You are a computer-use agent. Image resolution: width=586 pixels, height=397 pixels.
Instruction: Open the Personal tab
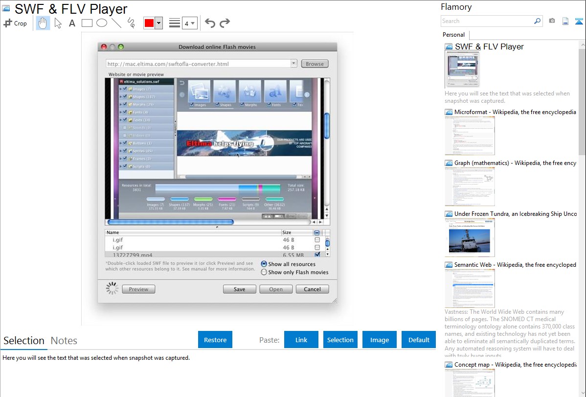(x=453, y=35)
